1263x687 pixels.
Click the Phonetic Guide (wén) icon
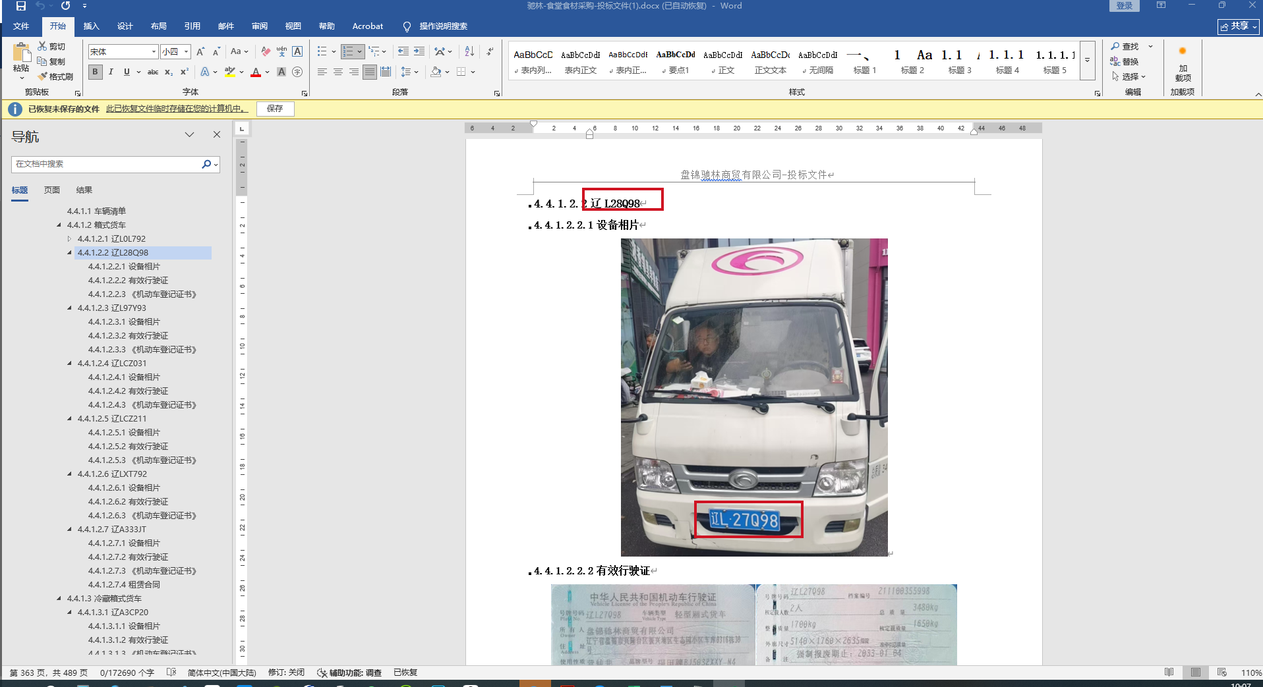[x=281, y=51]
